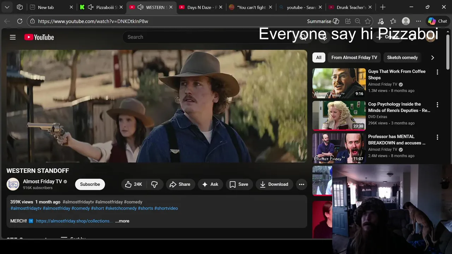Open the browser tab actions dropdown
This screenshot has width=452, height=254.
click(x=7, y=7)
